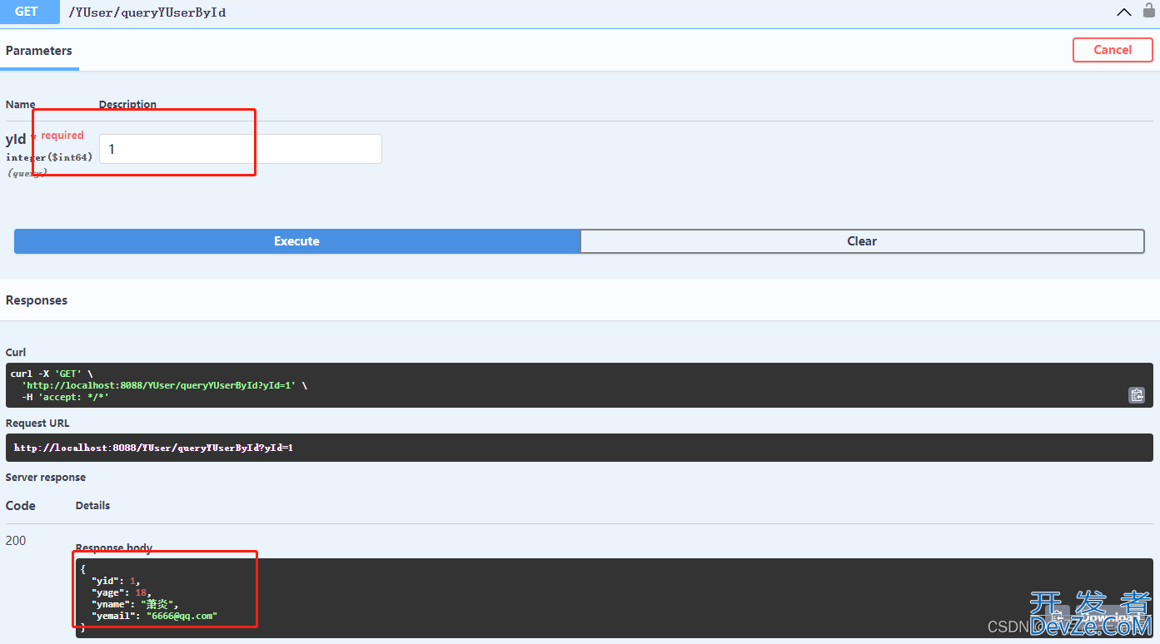This screenshot has height=644, width=1160.
Task: Click the Details column header
Action: (92, 506)
